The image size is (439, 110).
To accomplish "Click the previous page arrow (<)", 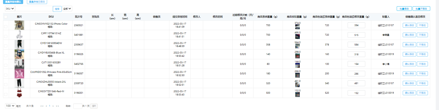I will click(46, 106).
